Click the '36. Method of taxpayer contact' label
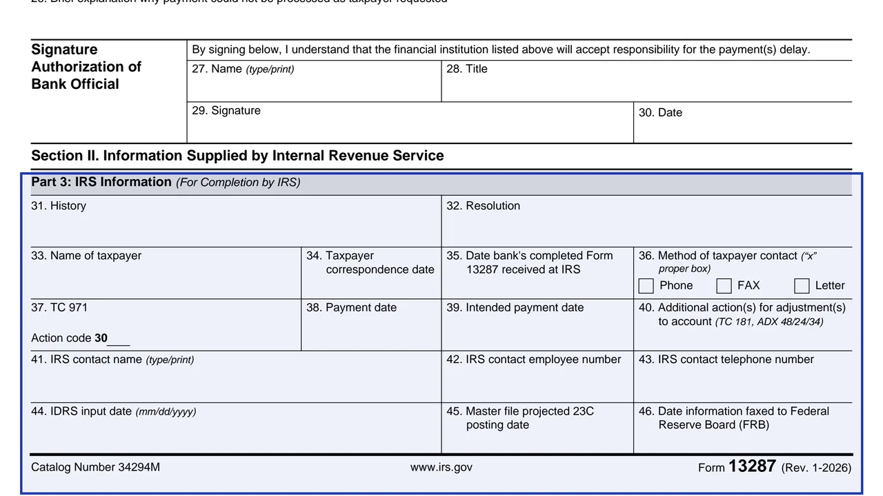 tap(728, 262)
